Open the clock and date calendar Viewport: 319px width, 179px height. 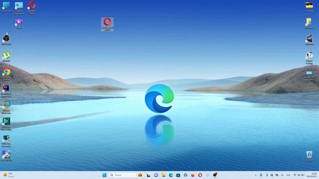pyautogui.click(x=312, y=175)
